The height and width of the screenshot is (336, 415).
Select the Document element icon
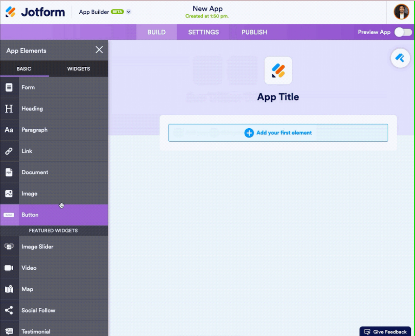tap(9, 172)
